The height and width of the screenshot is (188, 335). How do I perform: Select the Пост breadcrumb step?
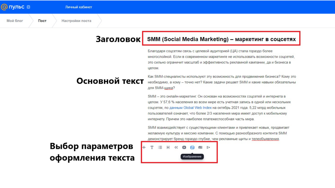[x=42, y=21]
